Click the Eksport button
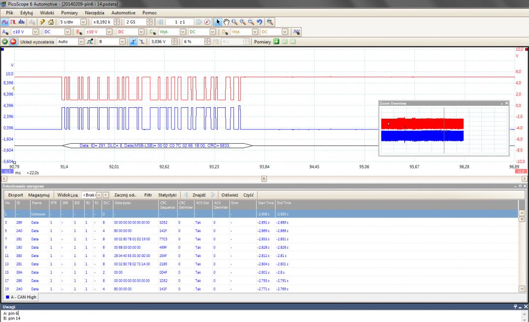Image resolution: width=529 pixels, height=322 pixels. (15, 195)
